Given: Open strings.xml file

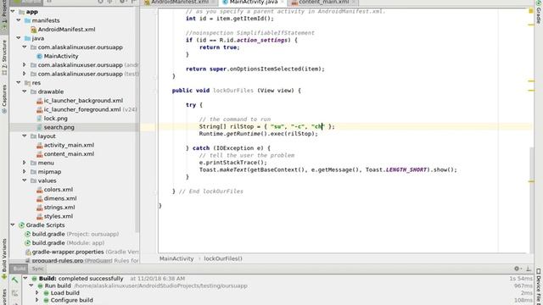Looking at the screenshot, I should [x=59, y=208].
